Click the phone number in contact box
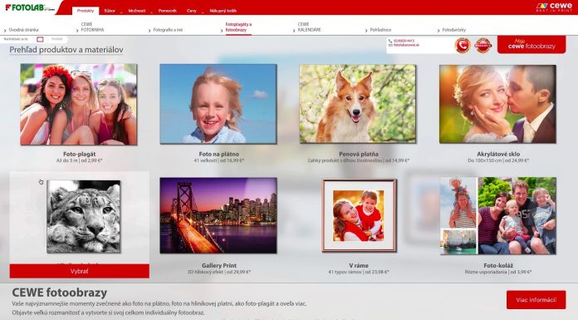 click(404, 41)
